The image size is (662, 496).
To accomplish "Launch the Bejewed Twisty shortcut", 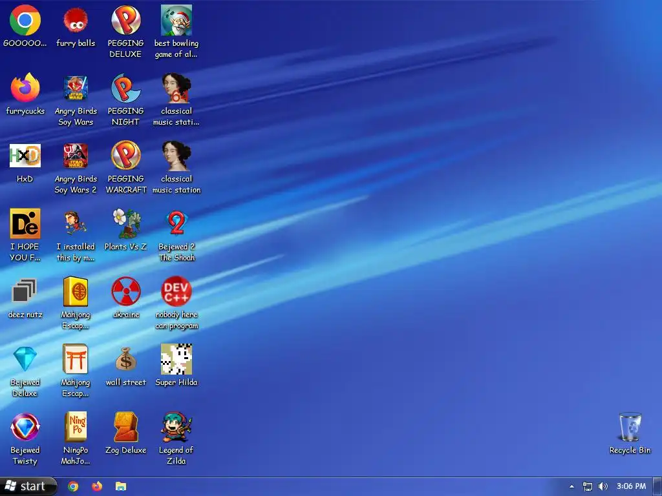I will [x=25, y=427].
